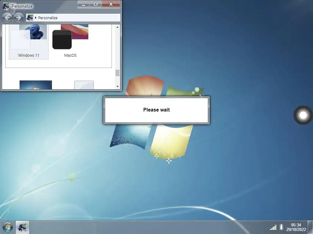The width and height of the screenshot is (313, 234).
Task: Click the Personalize taskbar button
Action: (22, 227)
